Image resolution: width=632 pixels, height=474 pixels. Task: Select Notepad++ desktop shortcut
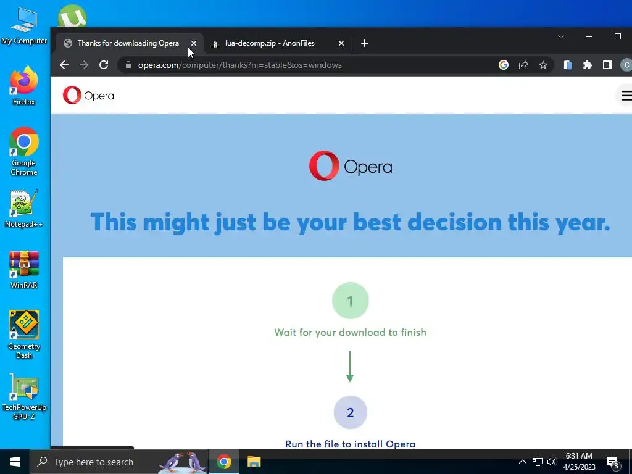[24, 209]
